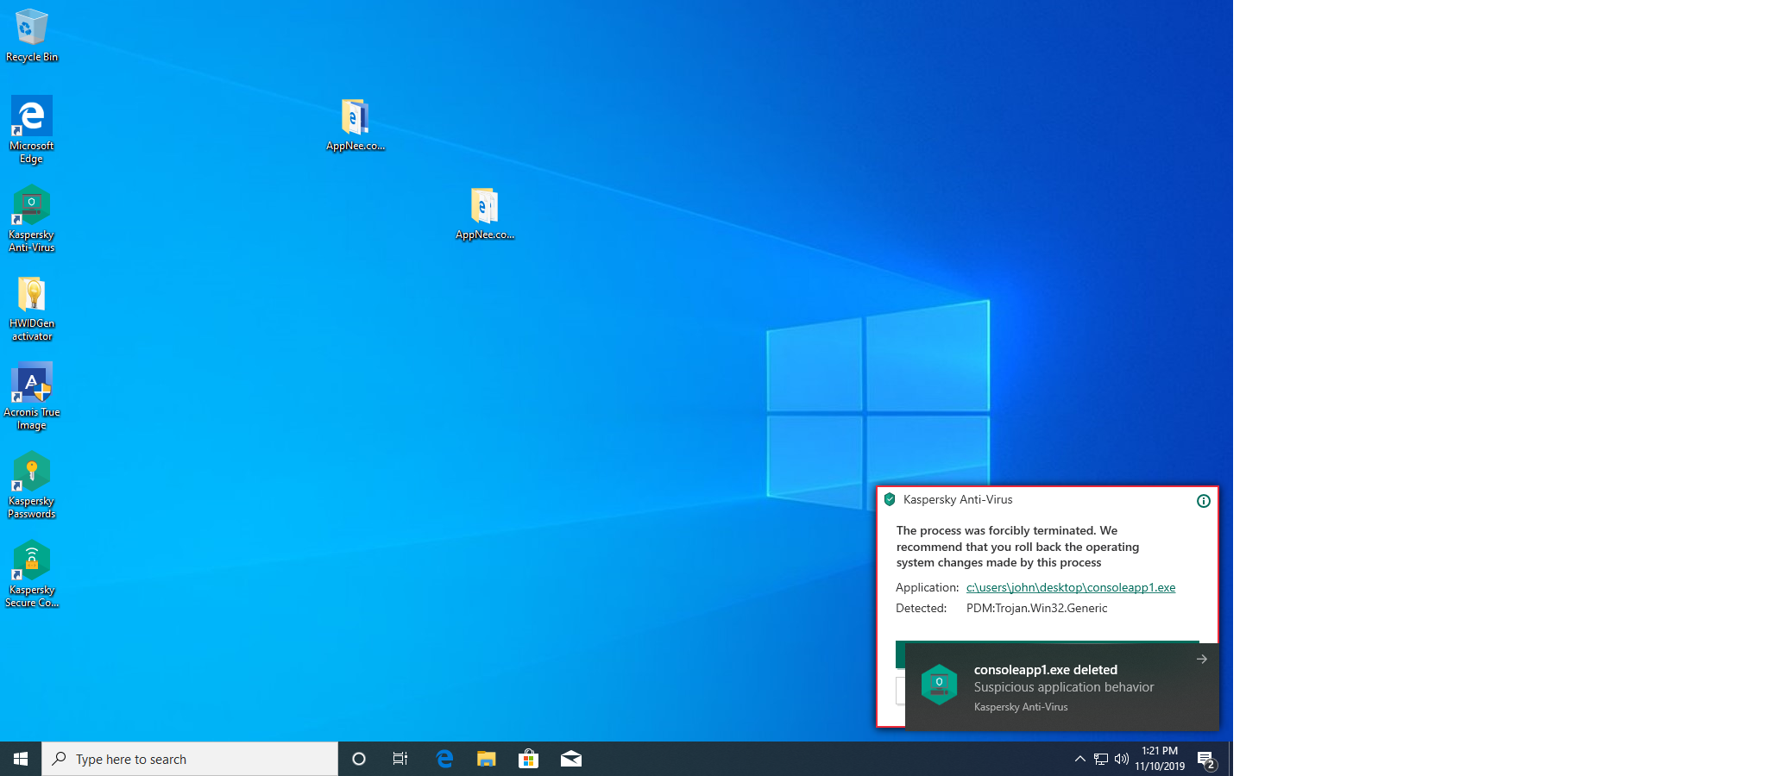Open Task View from the taskbar
Screen dimensions: 1781x776
[x=400, y=759]
